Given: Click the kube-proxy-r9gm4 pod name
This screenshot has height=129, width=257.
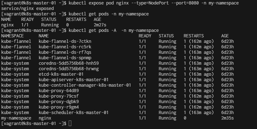Looking at the screenshot, I should 59,107.
